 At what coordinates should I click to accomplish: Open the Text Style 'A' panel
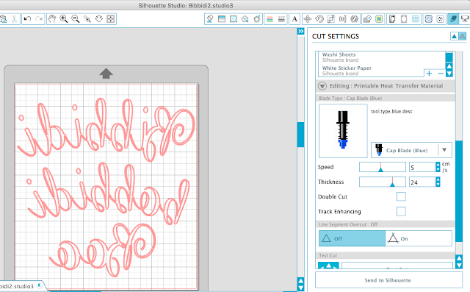click(294, 19)
